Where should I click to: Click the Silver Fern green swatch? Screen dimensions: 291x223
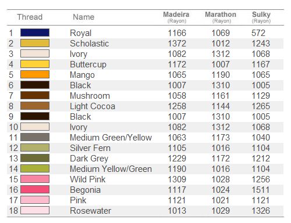[35, 148]
